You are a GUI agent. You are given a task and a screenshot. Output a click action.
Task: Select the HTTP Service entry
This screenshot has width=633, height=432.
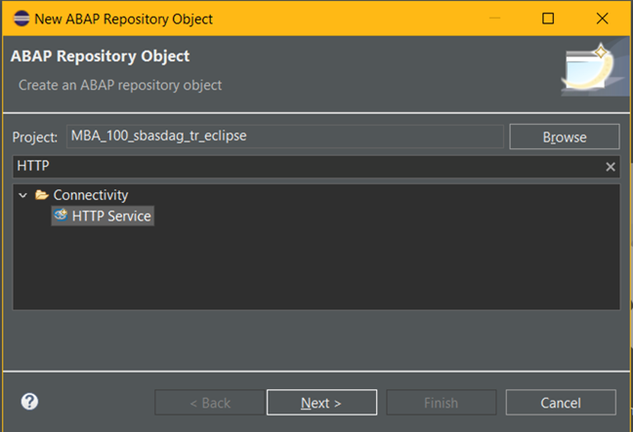pyautogui.click(x=111, y=216)
